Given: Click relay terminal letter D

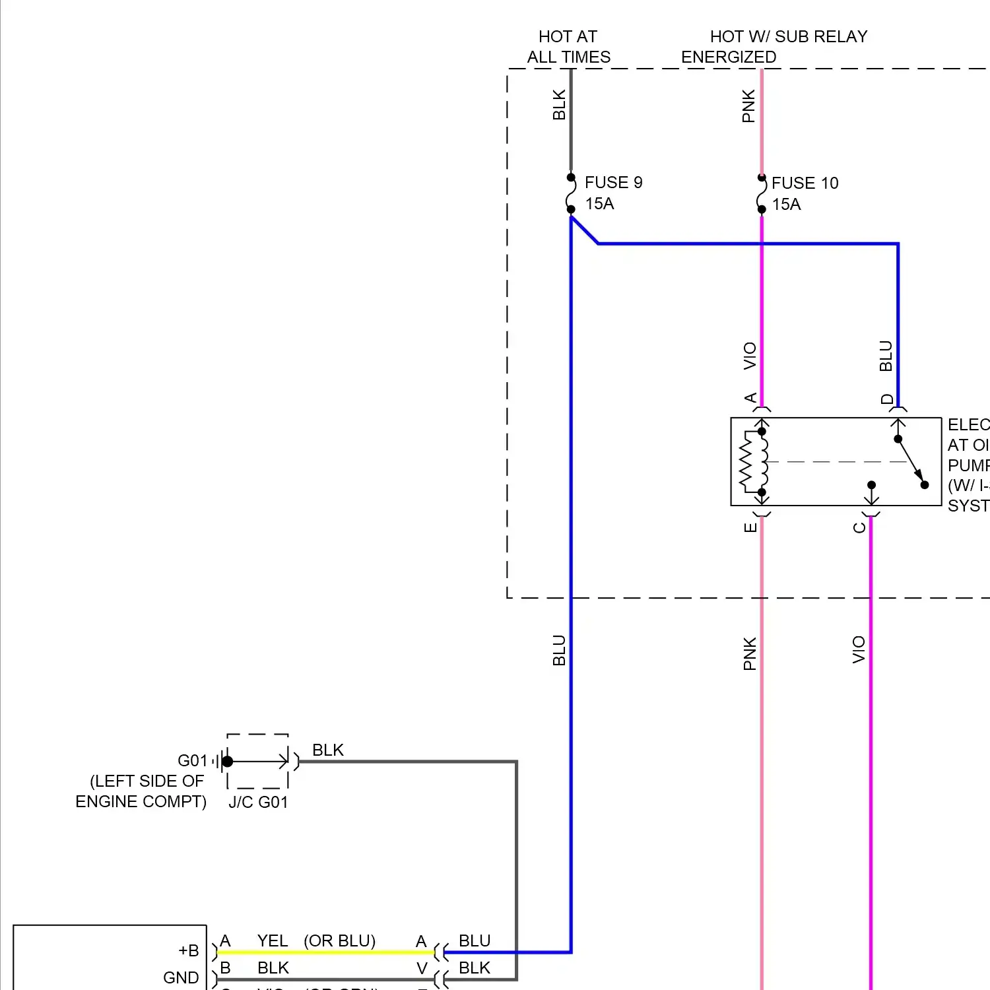Looking at the screenshot, I should coord(887,399).
